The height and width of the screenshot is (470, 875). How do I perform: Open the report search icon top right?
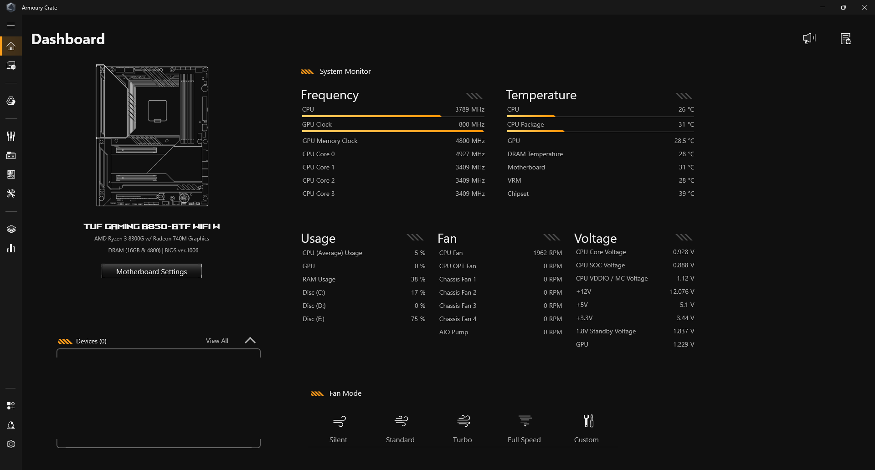[846, 39]
